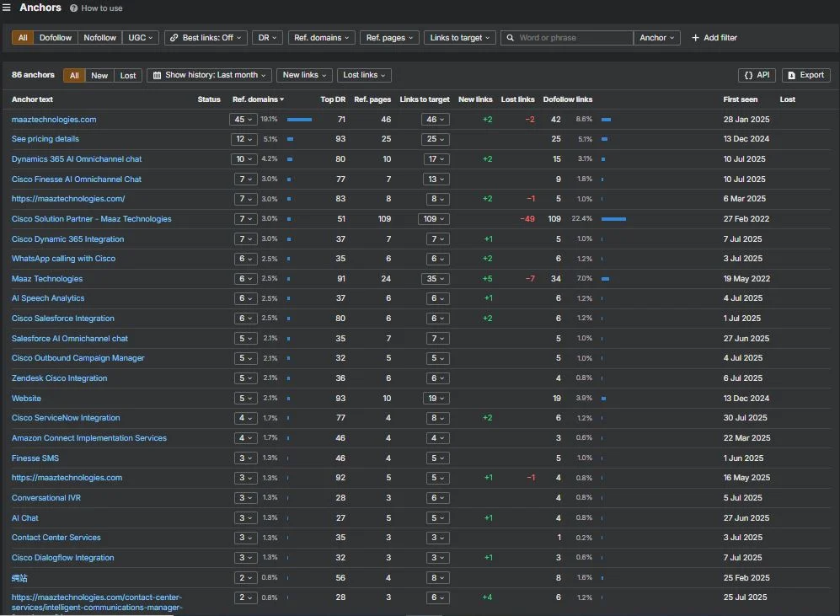Expand the 109 links to target dropdown
The height and width of the screenshot is (616, 840).
pyautogui.click(x=433, y=219)
